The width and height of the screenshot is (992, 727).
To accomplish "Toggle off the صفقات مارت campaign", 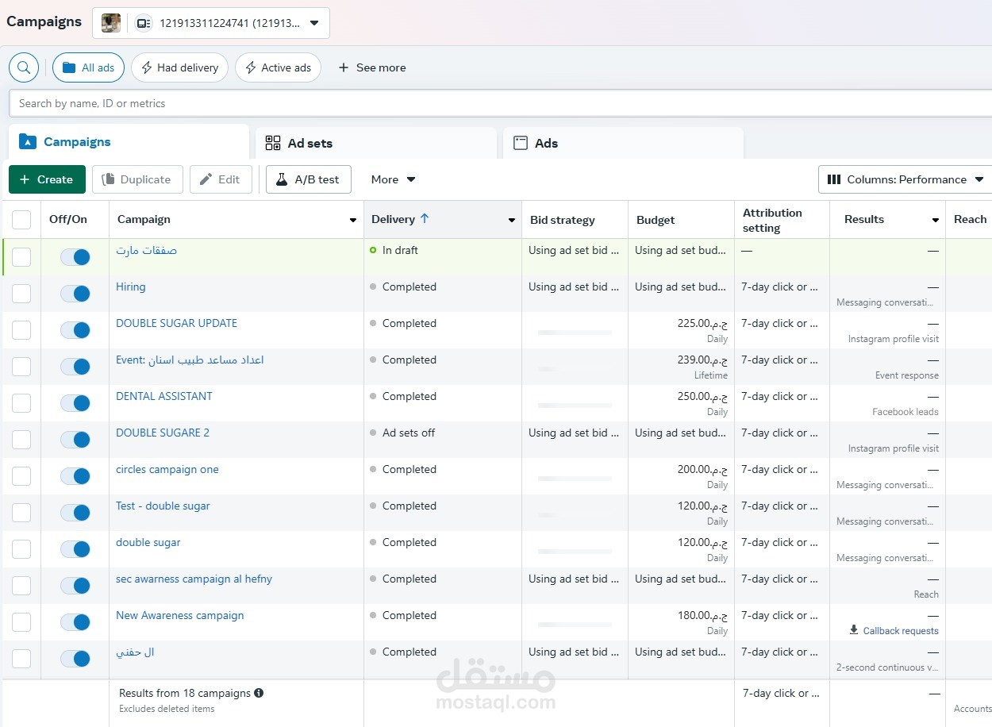I will tap(75, 256).
